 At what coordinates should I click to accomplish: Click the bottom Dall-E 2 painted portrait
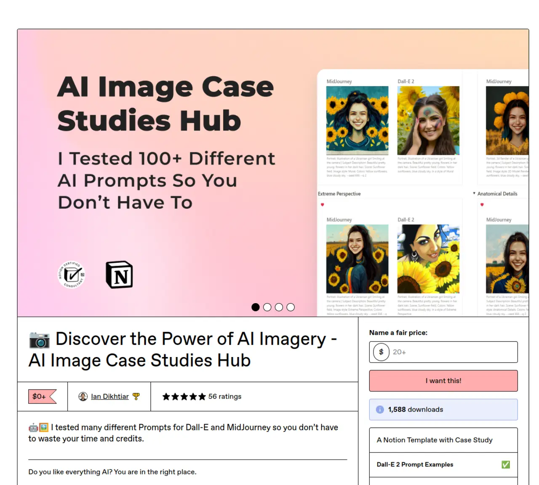tap(428, 258)
